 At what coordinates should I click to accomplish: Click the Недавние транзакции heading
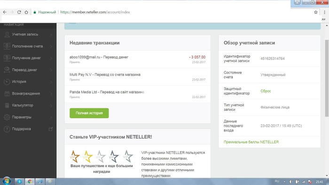(94, 43)
